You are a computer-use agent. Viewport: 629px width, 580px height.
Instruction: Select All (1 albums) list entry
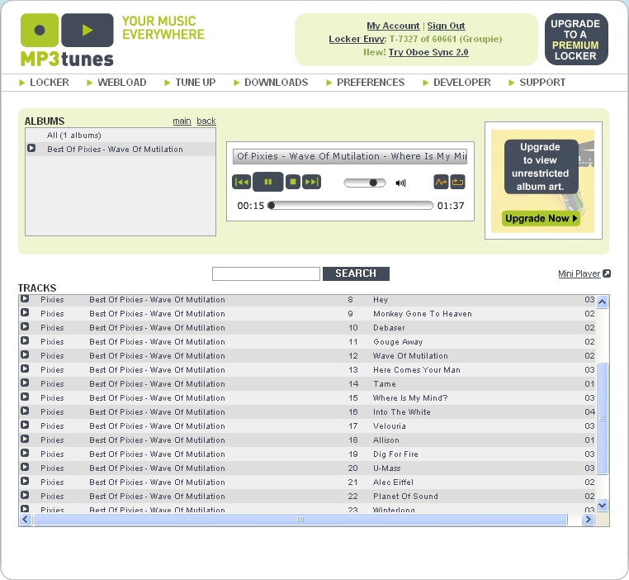(121, 135)
